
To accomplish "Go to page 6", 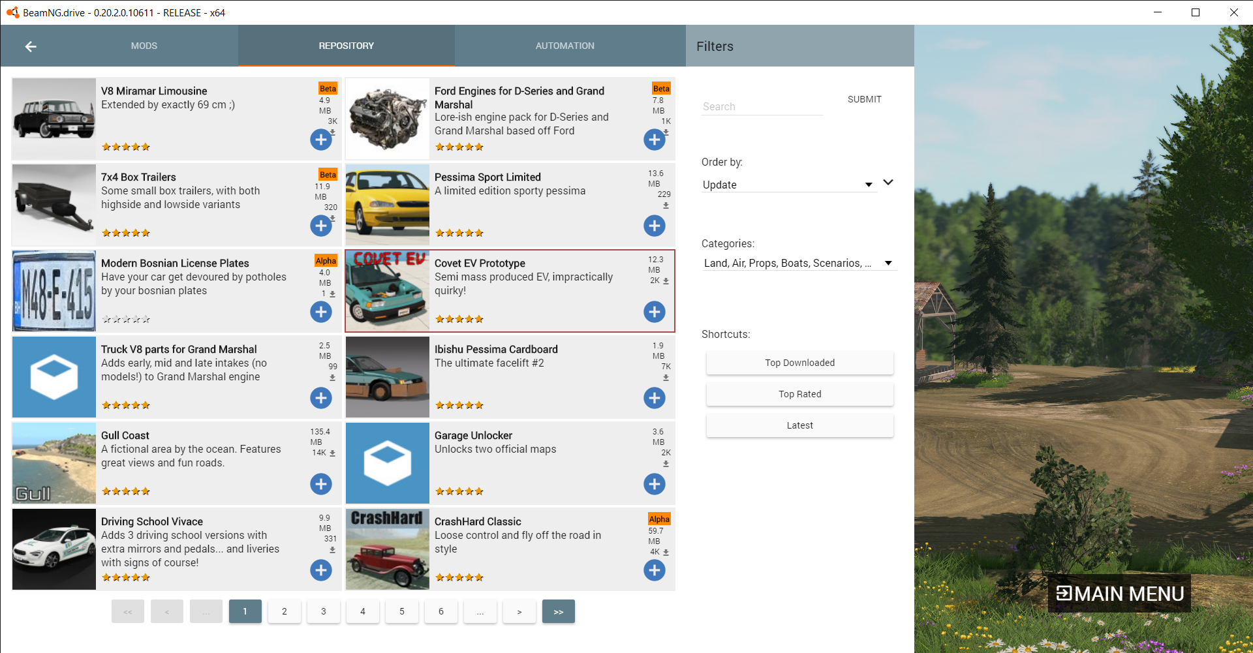I will pyautogui.click(x=441, y=611).
